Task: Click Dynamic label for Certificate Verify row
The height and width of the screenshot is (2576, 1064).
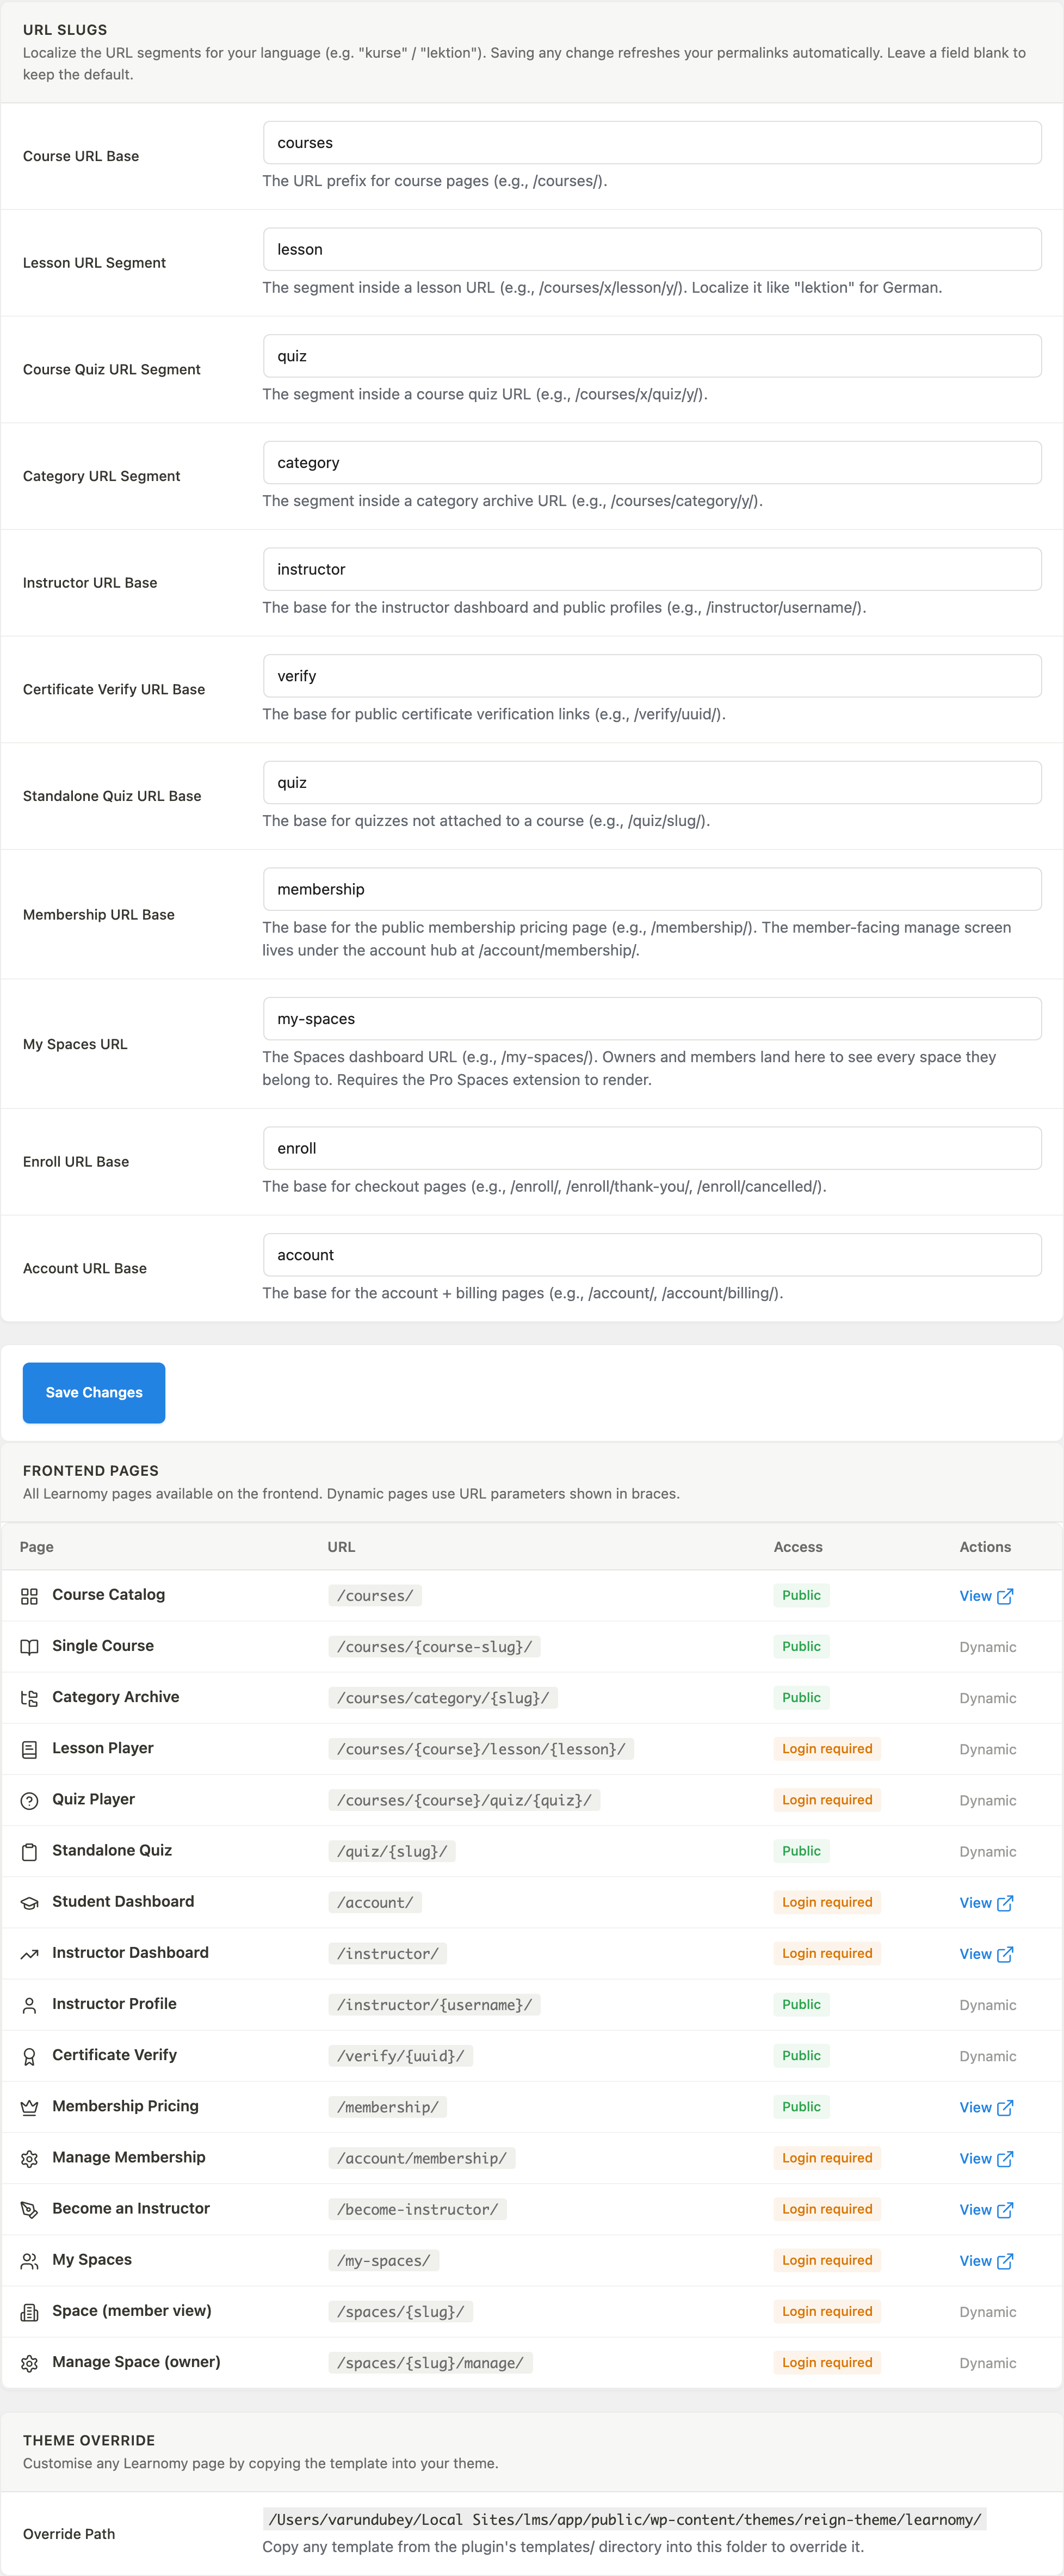Action: coord(987,2057)
